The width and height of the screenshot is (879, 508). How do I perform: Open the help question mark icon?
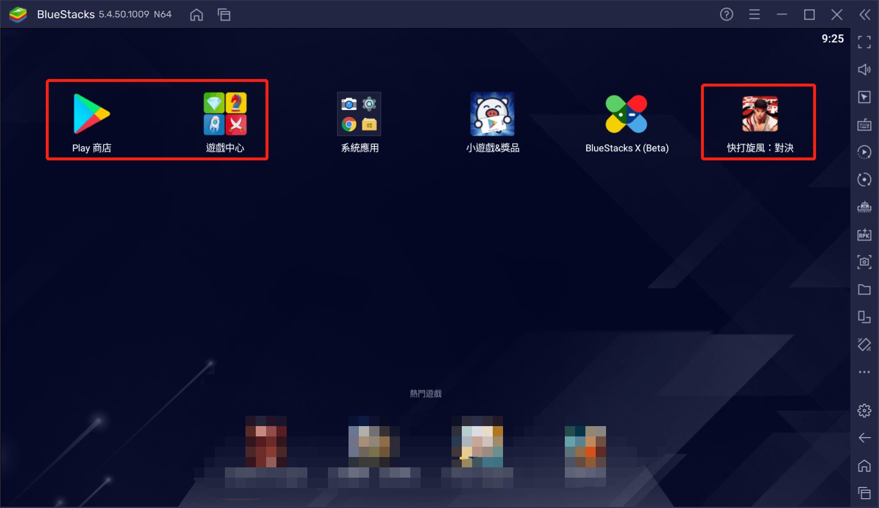(x=726, y=15)
